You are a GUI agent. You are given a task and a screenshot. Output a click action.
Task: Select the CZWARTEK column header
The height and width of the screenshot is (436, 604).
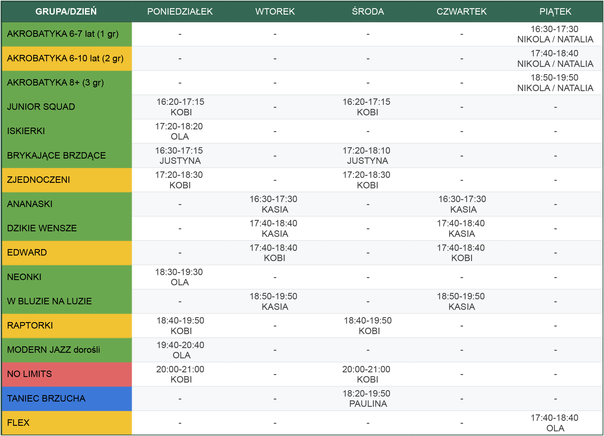pyautogui.click(x=461, y=11)
